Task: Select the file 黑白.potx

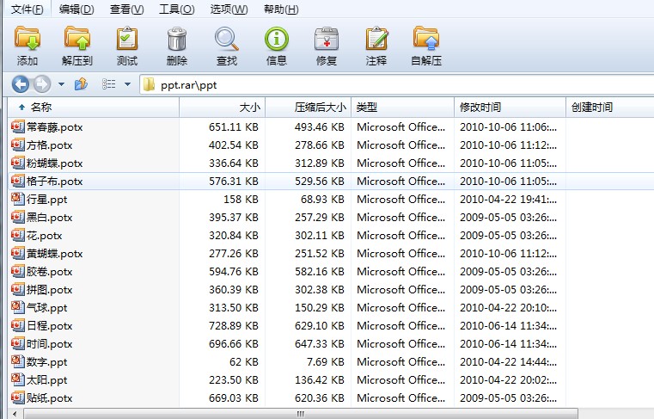Action: pos(50,217)
